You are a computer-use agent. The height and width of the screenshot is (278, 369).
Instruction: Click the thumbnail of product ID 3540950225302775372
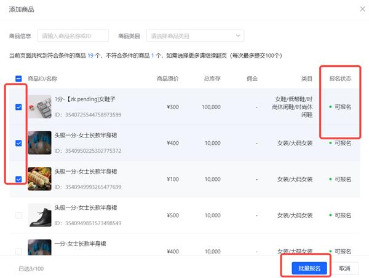click(x=39, y=142)
